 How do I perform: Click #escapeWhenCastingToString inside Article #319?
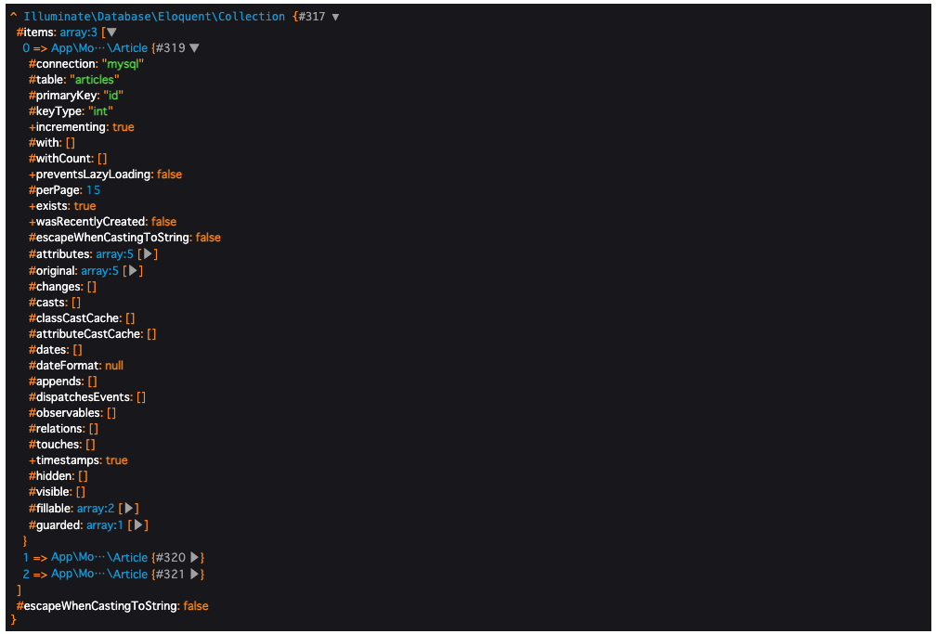pos(124,238)
